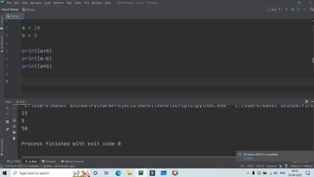Open run configuration 'first' dropdown

[x=274, y=9]
